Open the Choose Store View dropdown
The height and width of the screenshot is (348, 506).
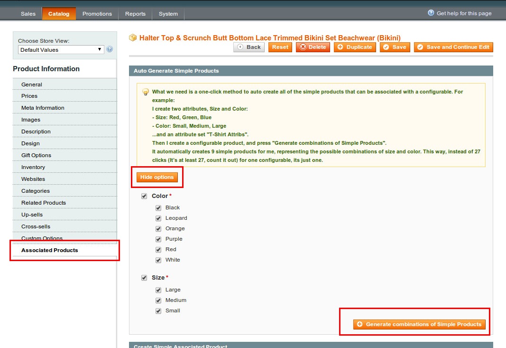coord(61,50)
